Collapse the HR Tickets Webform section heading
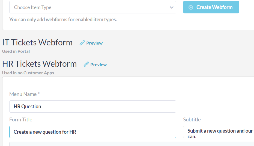 40,64
